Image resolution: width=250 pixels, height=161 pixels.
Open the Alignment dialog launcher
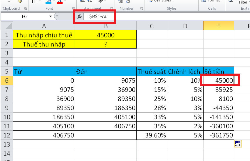(112, 9)
